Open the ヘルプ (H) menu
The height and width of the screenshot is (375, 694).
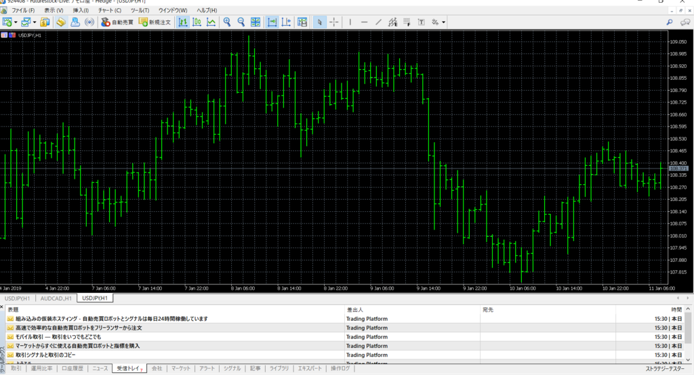(x=207, y=10)
